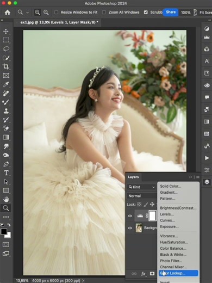Select the Smudge tool

point(6,146)
